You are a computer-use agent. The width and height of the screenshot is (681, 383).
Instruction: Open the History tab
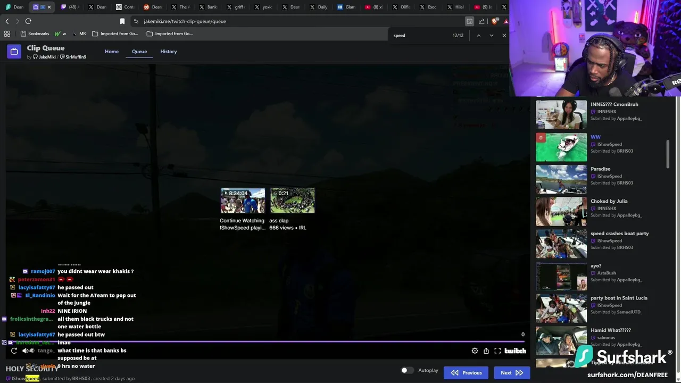[x=168, y=52]
